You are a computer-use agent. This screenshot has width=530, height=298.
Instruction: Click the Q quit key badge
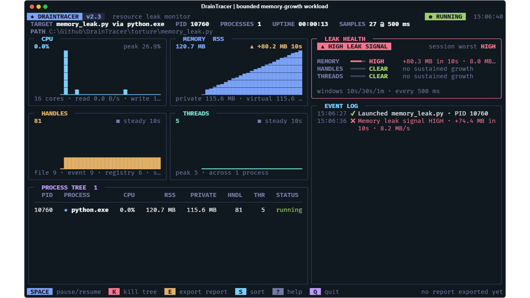tap(315, 292)
